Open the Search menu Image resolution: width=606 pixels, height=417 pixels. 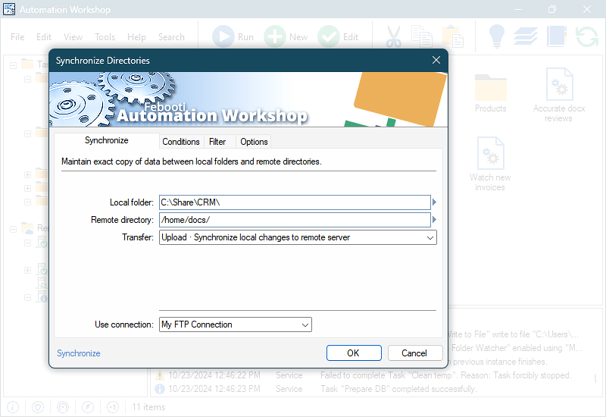171,36
